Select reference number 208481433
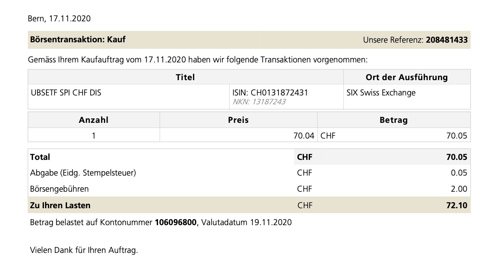This screenshot has height=263, width=482. pos(447,40)
